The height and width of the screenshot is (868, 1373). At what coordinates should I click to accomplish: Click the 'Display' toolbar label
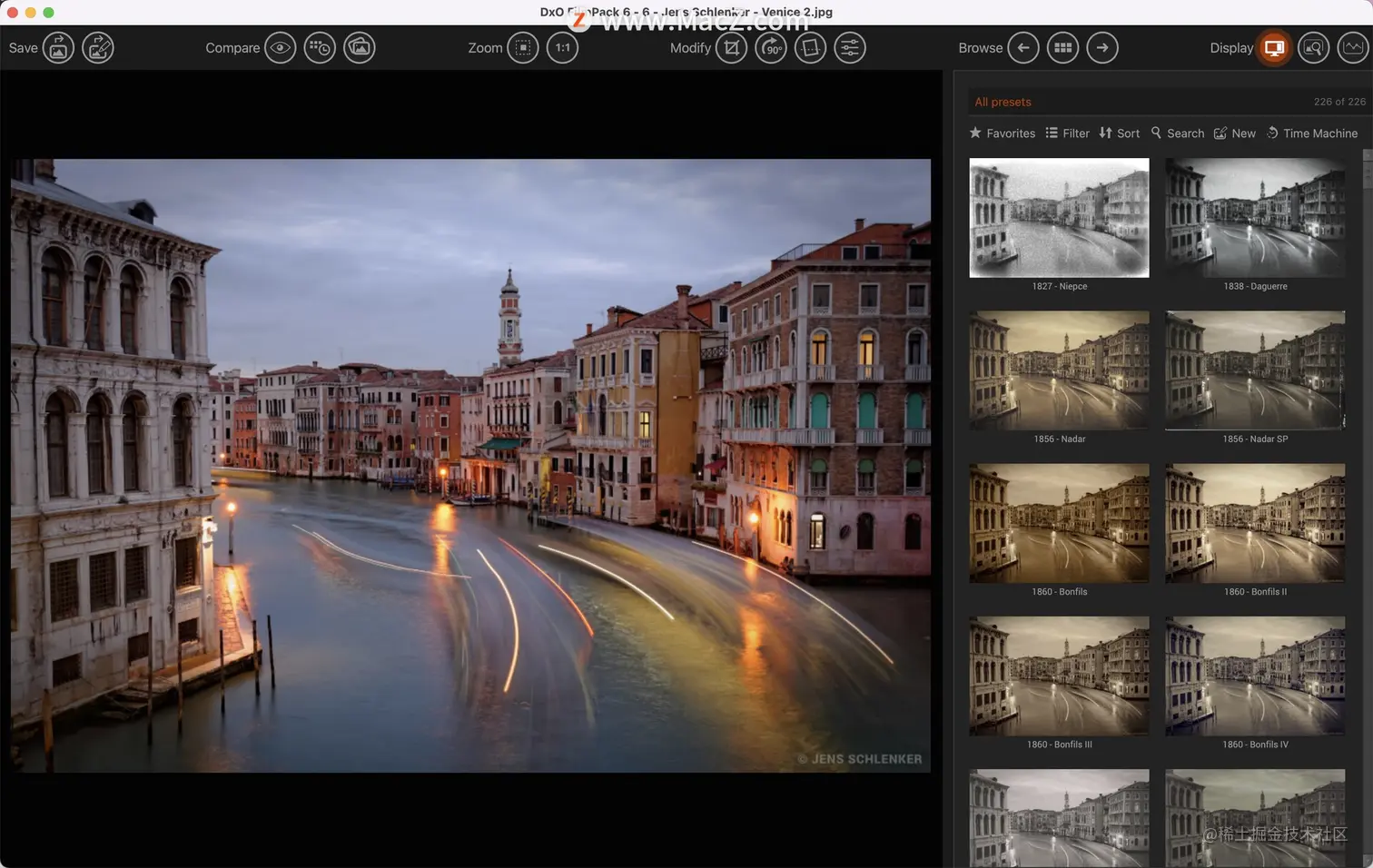pyautogui.click(x=1231, y=48)
